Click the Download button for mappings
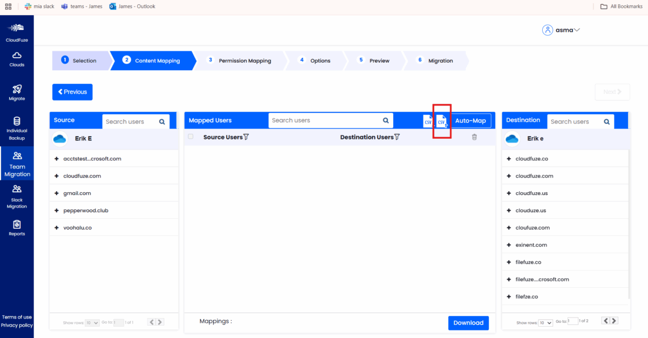The image size is (648, 338). [x=468, y=322]
